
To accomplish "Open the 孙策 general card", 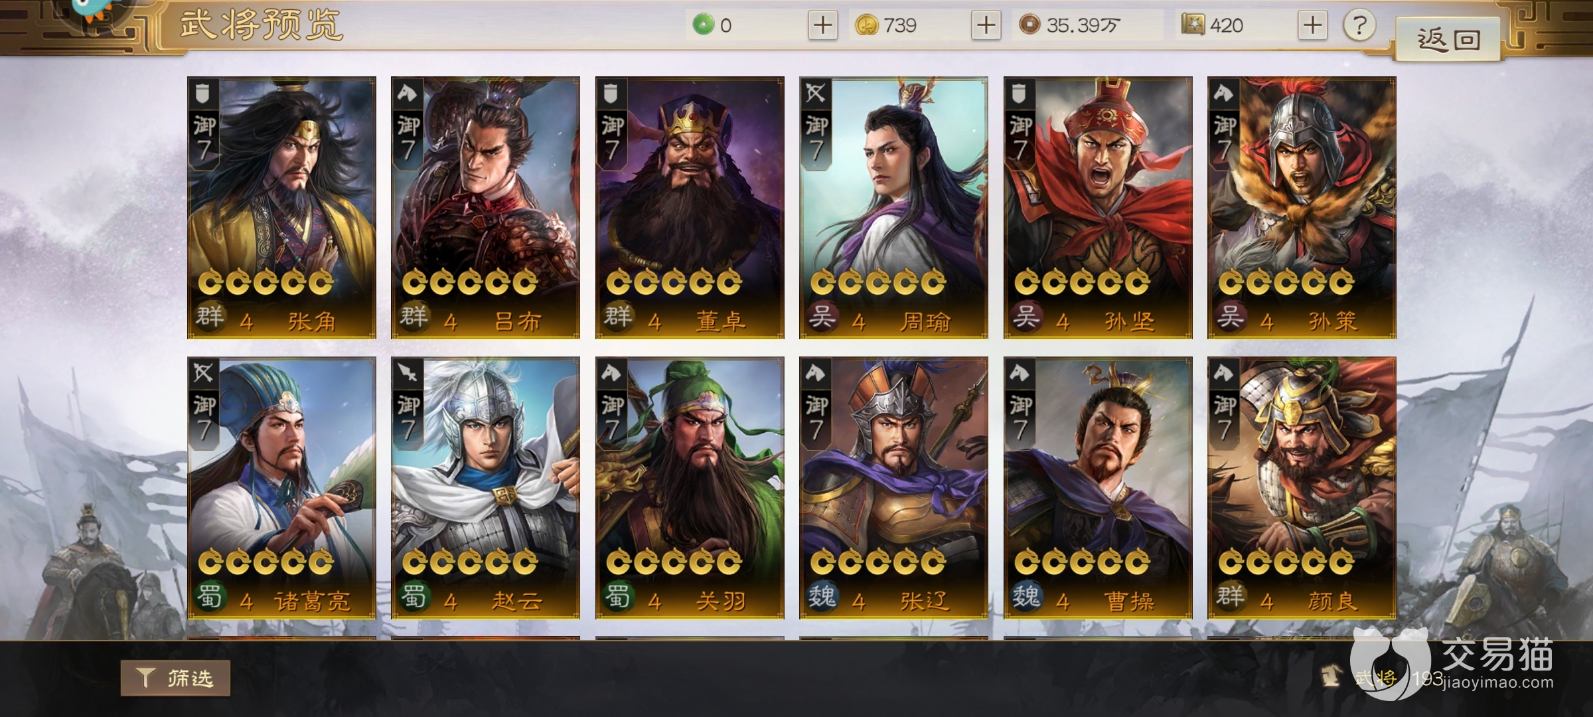I will pos(1302,208).
